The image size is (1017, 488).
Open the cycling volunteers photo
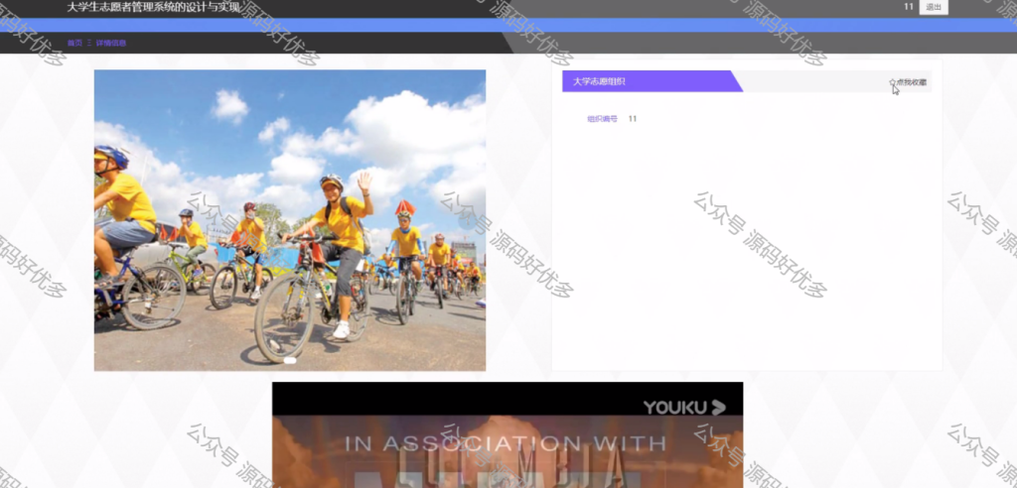click(290, 220)
